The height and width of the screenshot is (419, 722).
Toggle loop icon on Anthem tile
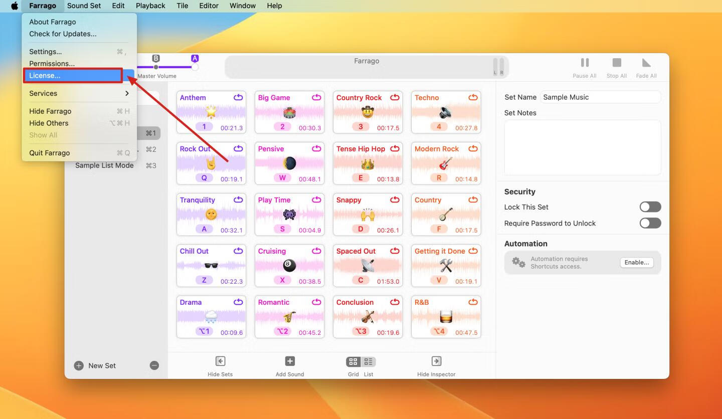[x=238, y=97]
